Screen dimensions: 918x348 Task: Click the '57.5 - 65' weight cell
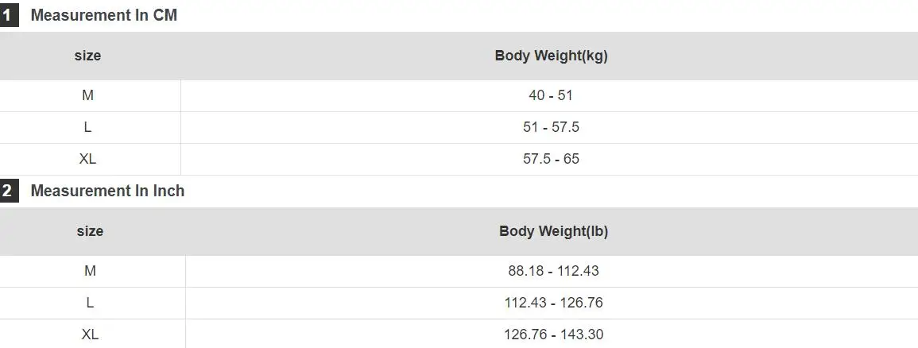click(551, 159)
